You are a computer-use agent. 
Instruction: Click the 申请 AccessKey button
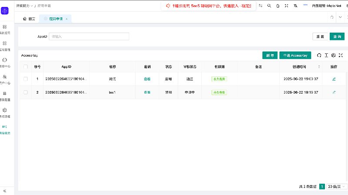[x=295, y=55]
